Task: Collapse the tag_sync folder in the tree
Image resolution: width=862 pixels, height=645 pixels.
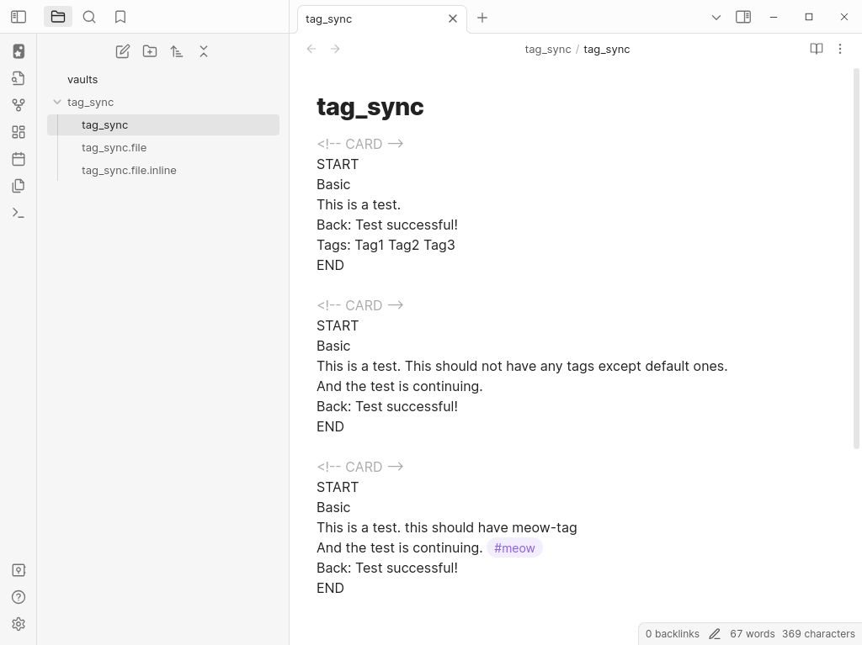Action: pos(57,102)
